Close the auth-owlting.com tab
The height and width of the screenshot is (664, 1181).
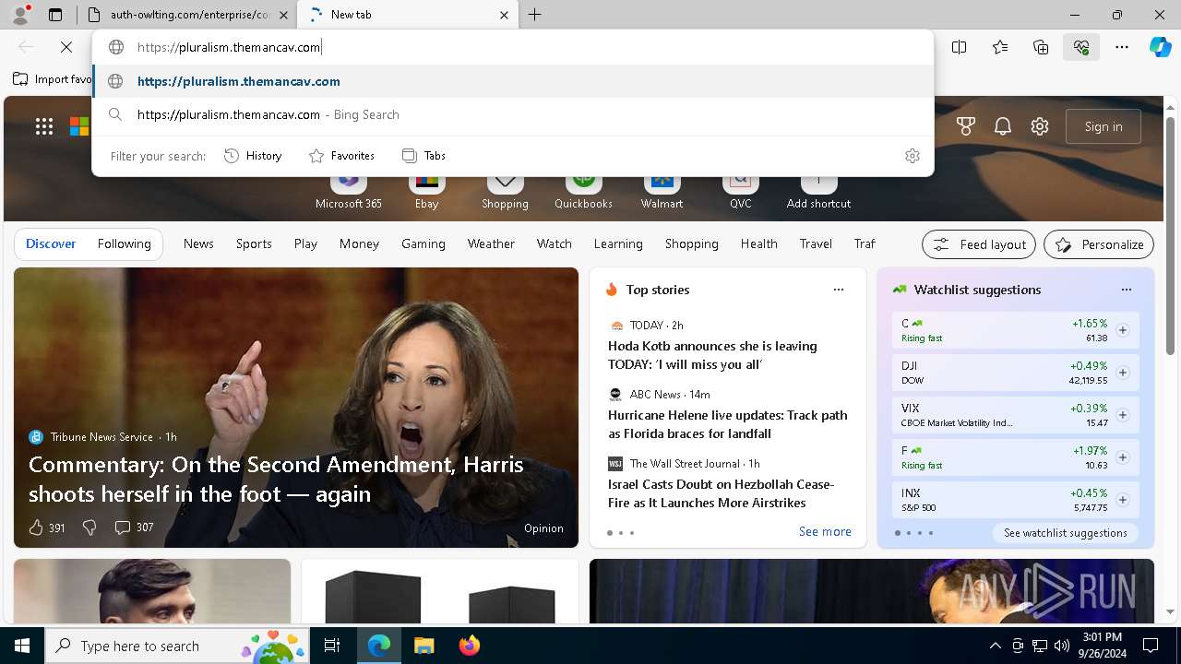(283, 15)
